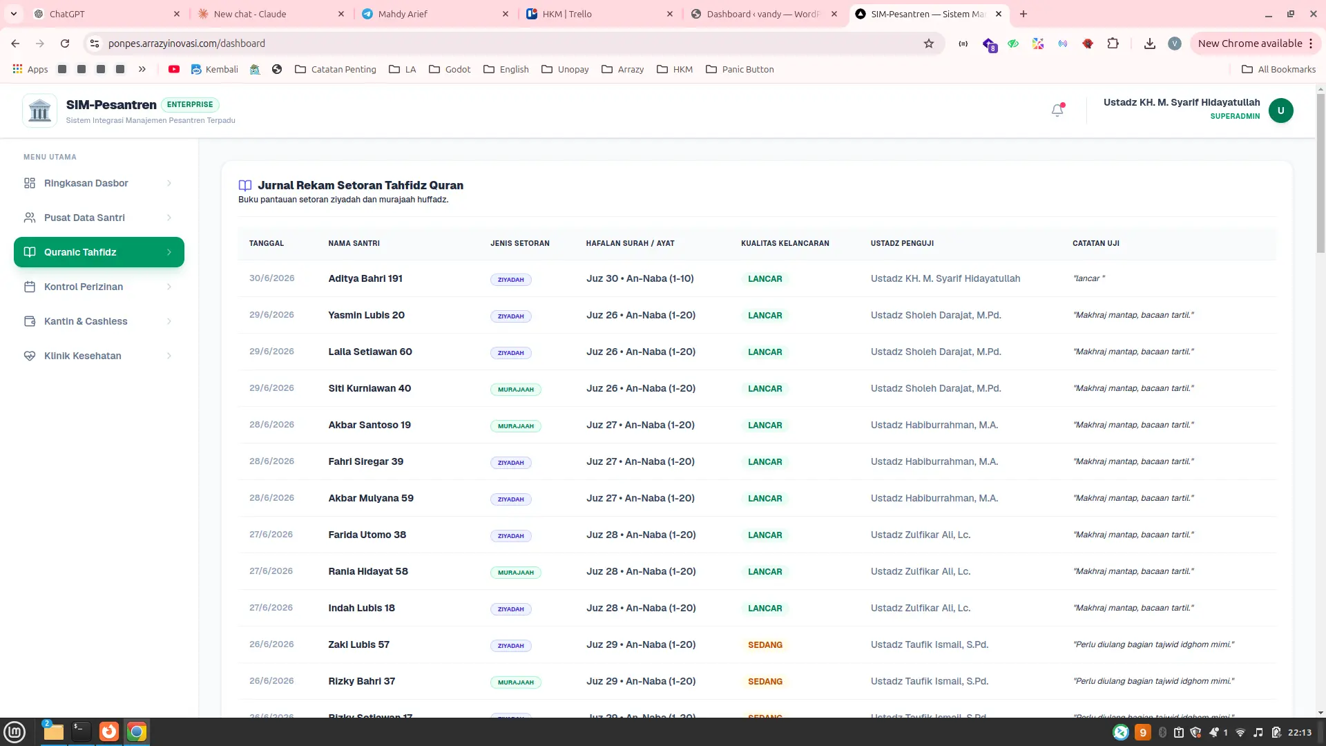The width and height of the screenshot is (1326, 746).
Task: Click the SIM-Pesantren building logo
Action: [x=39, y=111]
